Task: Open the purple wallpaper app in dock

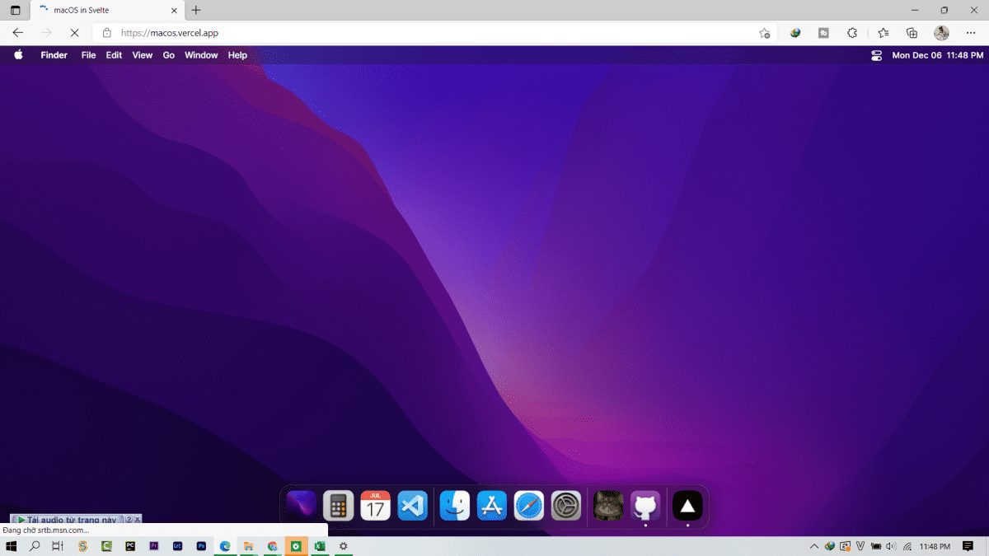Action: [301, 505]
